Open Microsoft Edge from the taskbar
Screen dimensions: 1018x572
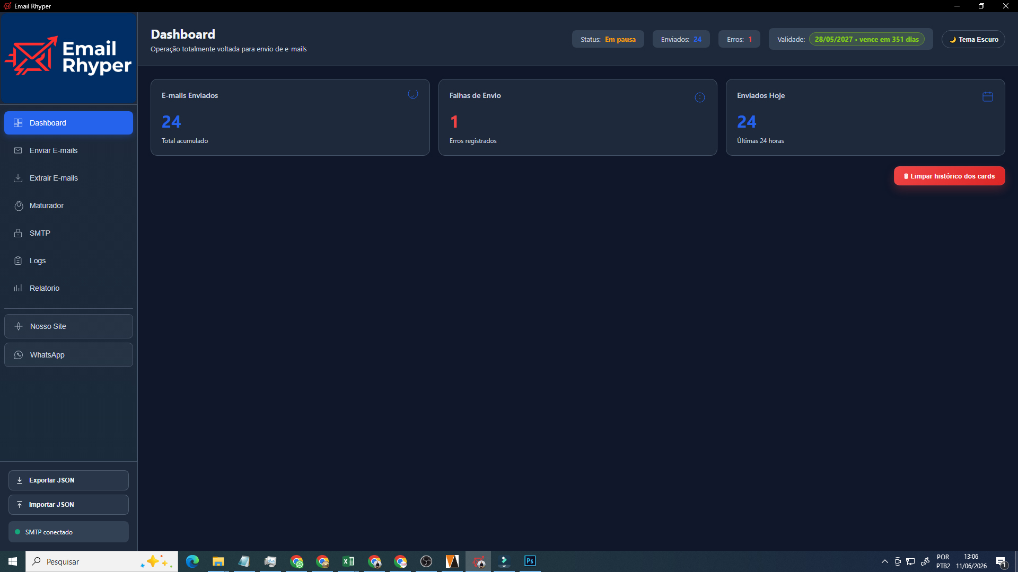(192, 561)
